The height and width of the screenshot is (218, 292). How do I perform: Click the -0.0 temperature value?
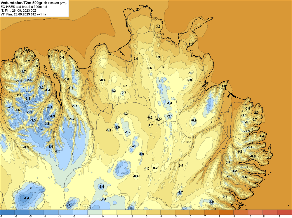(158, 119)
